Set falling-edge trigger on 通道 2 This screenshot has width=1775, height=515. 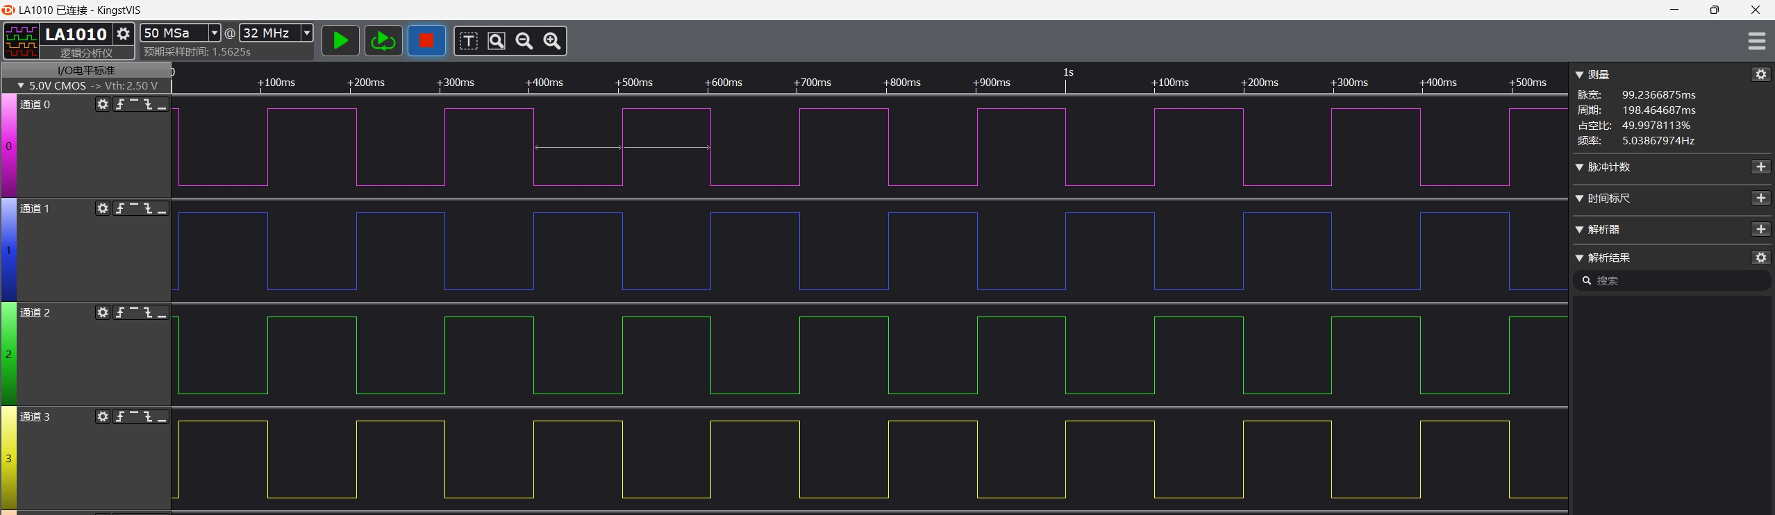coord(148,312)
